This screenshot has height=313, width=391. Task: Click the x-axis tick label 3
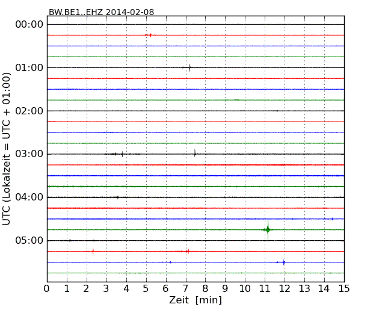point(106,289)
